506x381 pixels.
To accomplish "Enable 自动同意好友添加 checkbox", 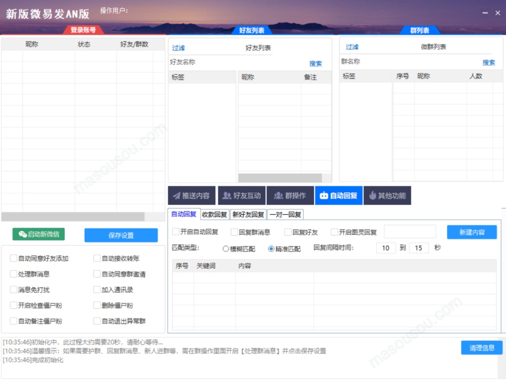I will point(13,258).
